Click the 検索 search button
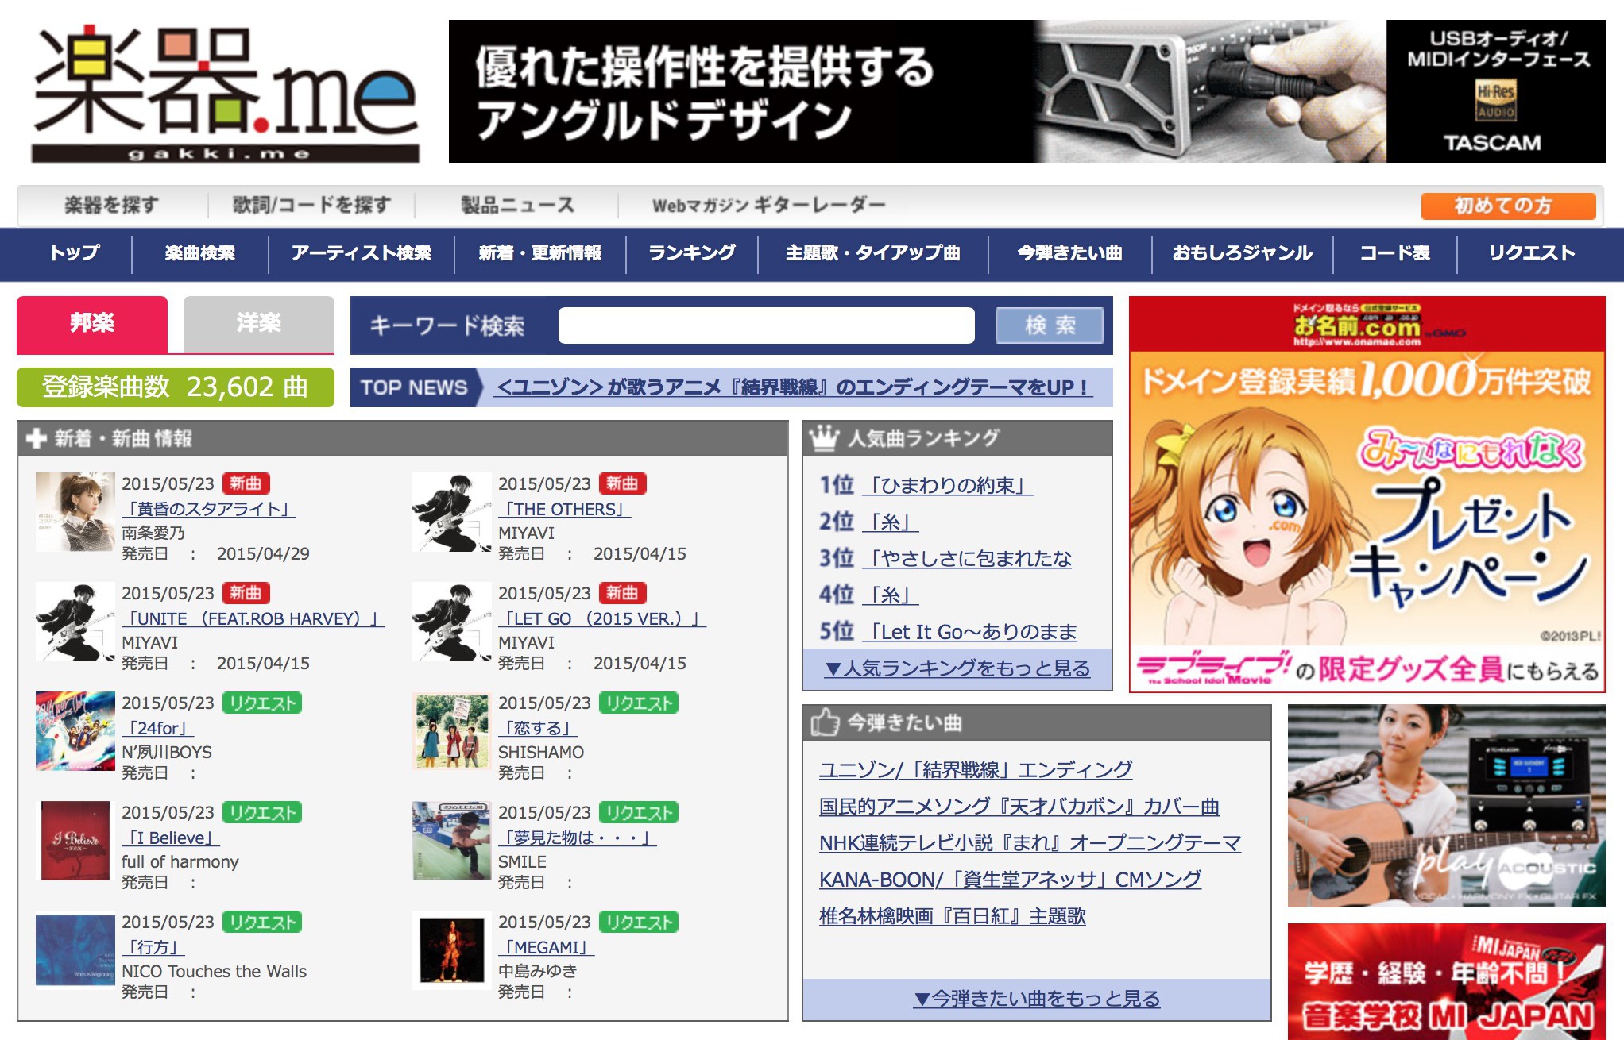The height and width of the screenshot is (1040, 1624). (1050, 325)
